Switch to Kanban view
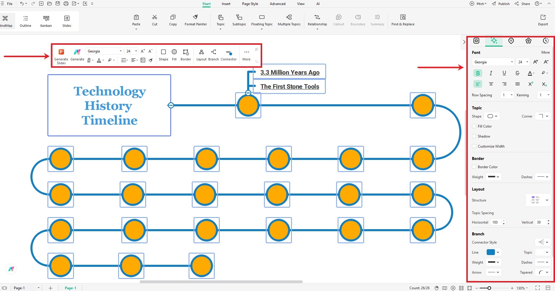 click(x=46, y=21)
